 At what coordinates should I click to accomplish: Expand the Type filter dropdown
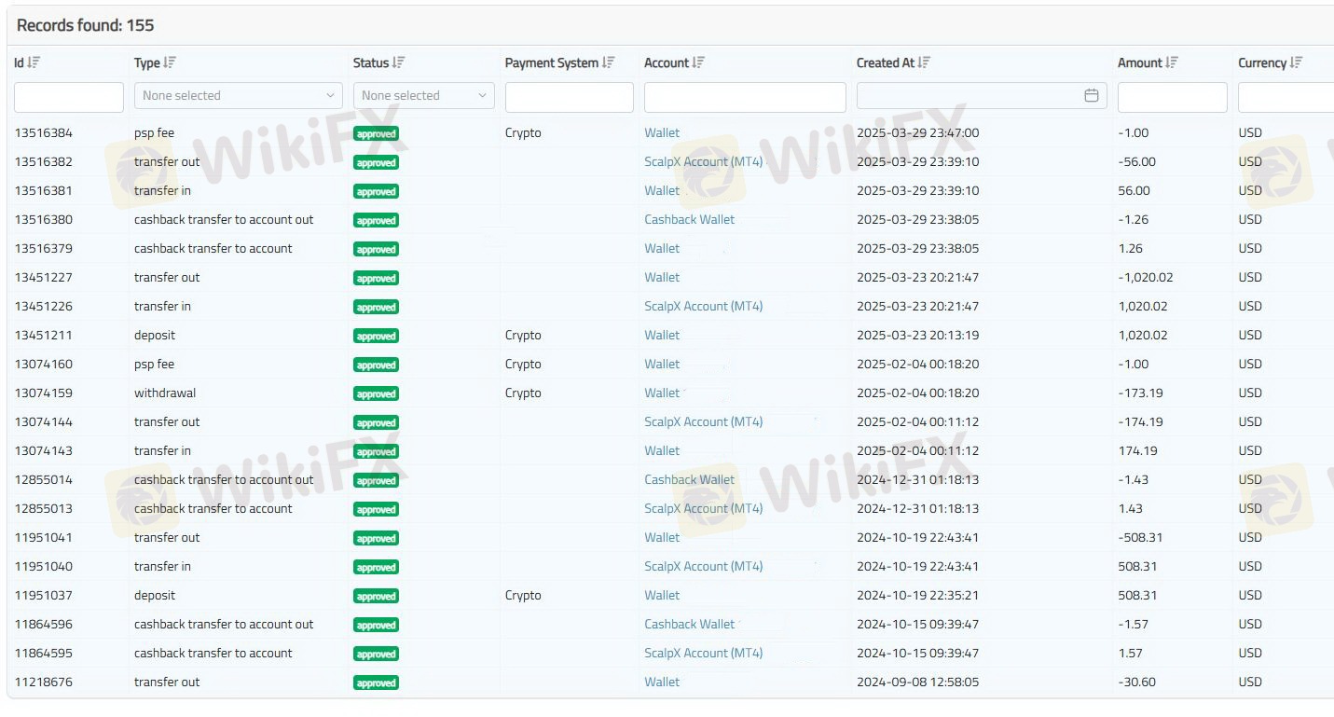click(x=239, y=95)
